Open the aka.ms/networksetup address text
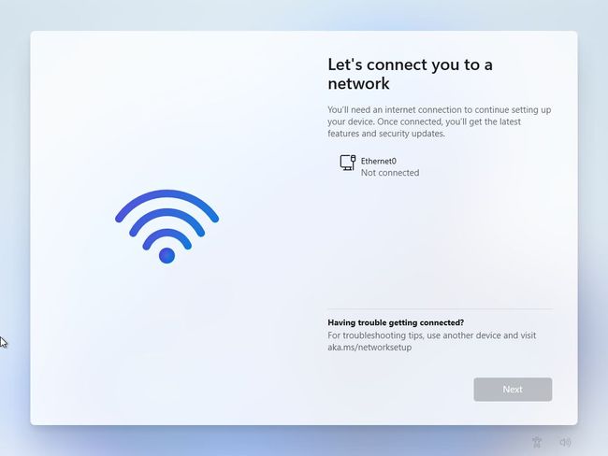The height and width of the screenshot is (456, 608). [369, 347]
